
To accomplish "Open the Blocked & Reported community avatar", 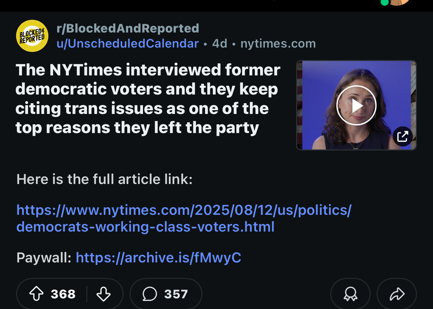I will [x=32, y=36].
